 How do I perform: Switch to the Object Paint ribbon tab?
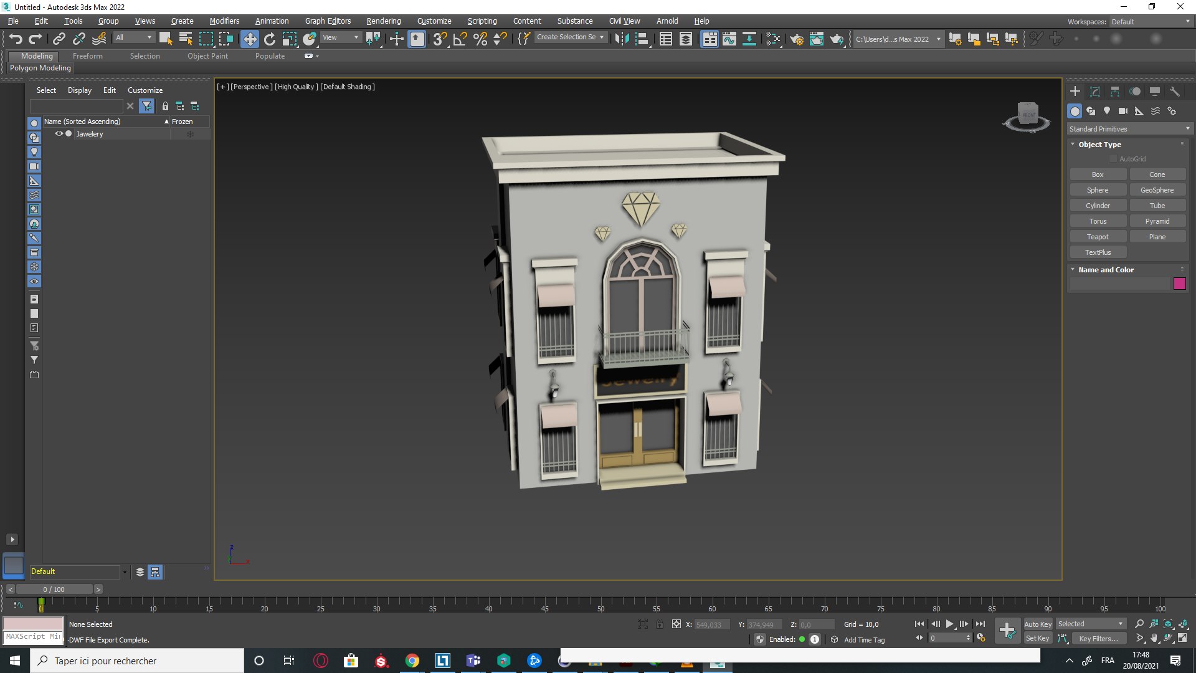click(207, 56)
